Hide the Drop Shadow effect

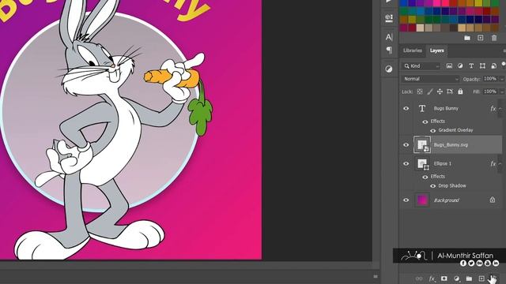[x=432, y=186]
